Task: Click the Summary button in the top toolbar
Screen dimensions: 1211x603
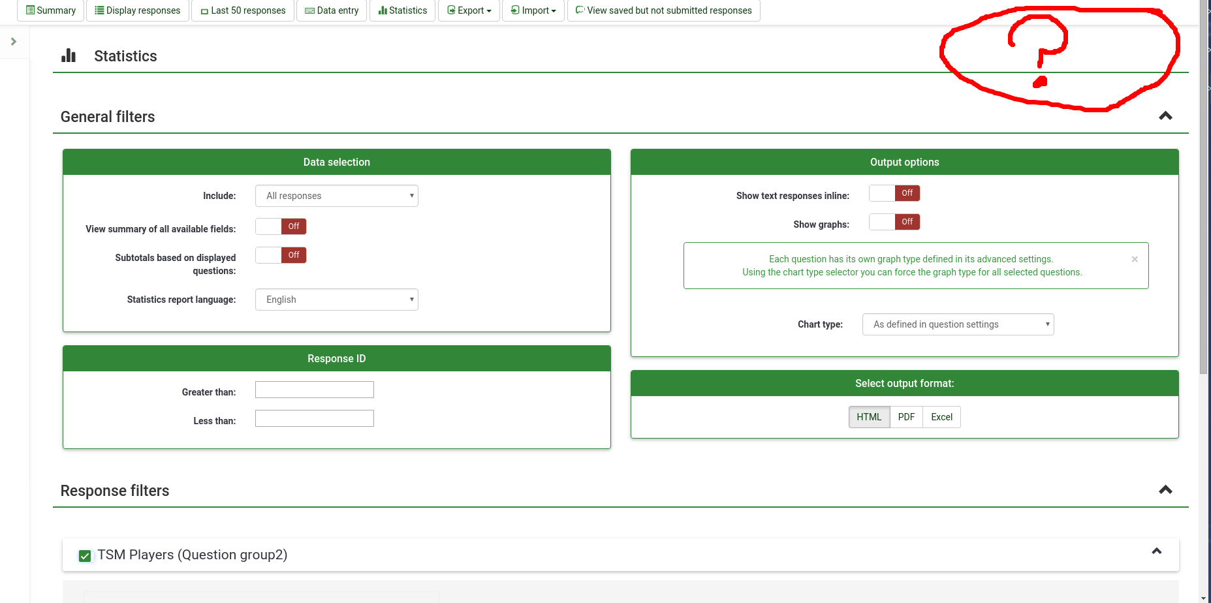Action: pyautogui.click(x=50, y=10)
